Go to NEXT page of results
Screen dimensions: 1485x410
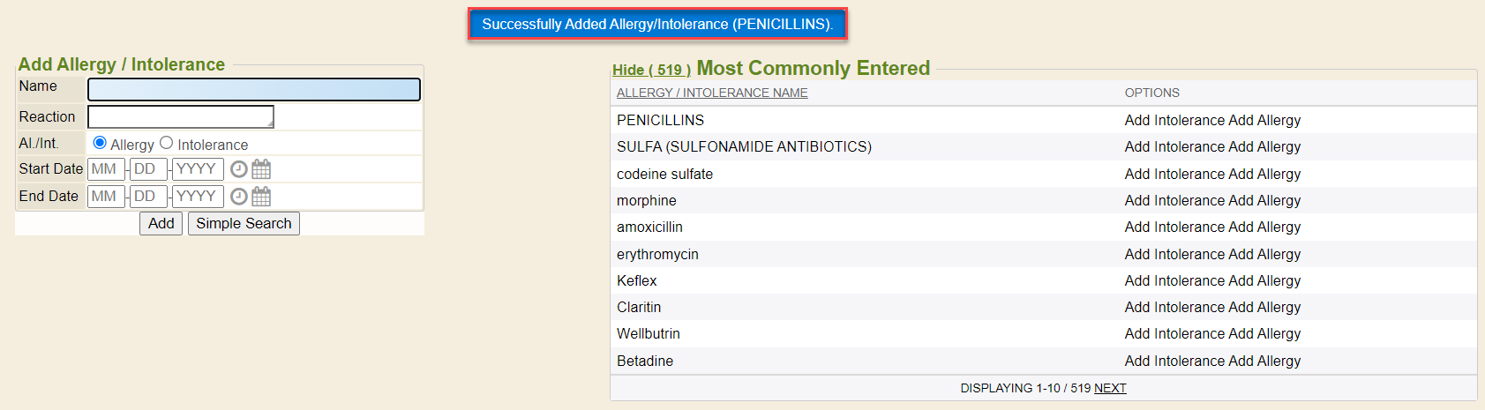1110,388
